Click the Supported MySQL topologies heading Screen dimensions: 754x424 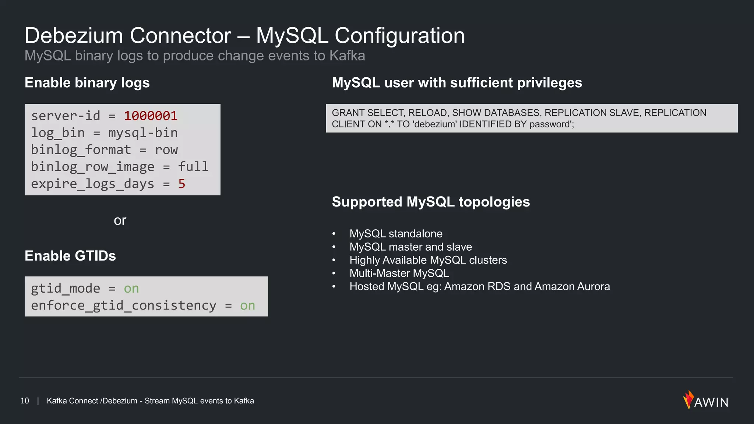431,202
